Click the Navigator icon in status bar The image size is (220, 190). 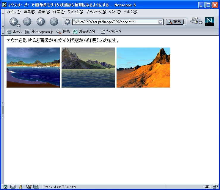[5, 187]
